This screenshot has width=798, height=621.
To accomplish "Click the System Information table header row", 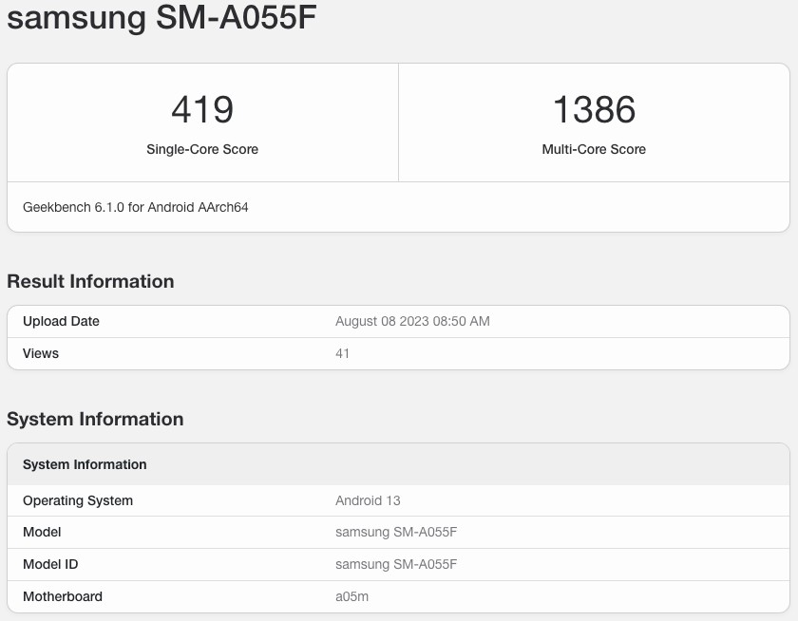I will coord(398,464).
